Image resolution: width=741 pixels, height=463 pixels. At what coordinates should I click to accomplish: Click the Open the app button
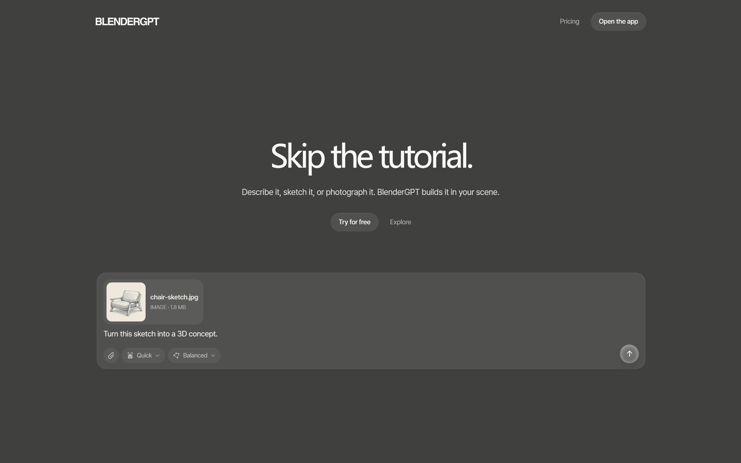tap(618, 22)
